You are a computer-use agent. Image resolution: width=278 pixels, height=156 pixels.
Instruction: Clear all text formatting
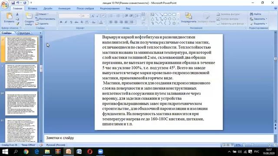103,16
